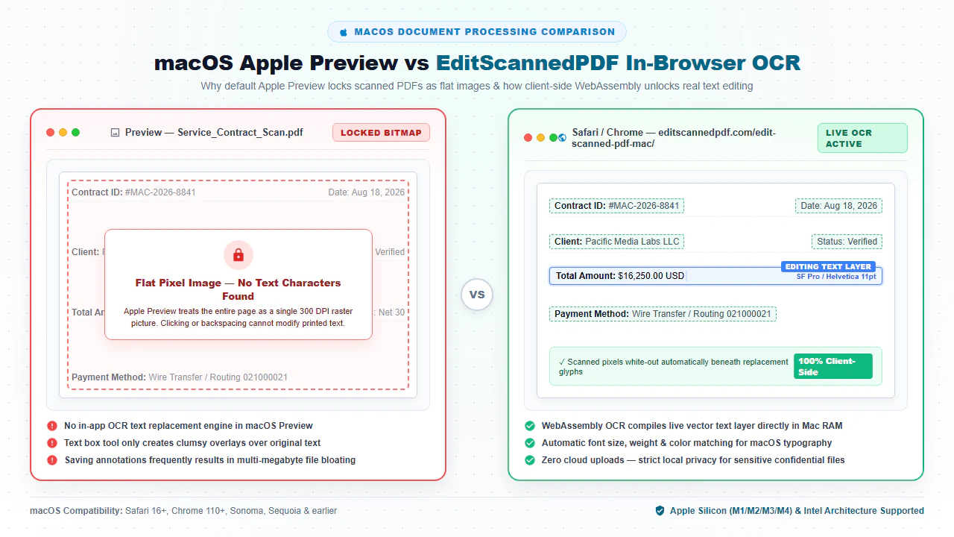This screenshot has width=954, height=537.
Task: Click the EDITING TEXT LAYER blue tag
Action: click(x=828, y=266)
